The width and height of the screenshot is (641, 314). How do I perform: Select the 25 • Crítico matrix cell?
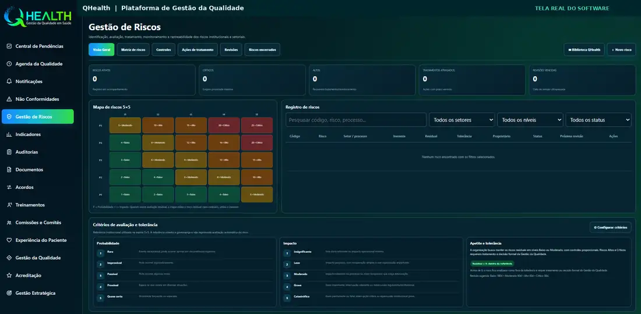(257, 125)
